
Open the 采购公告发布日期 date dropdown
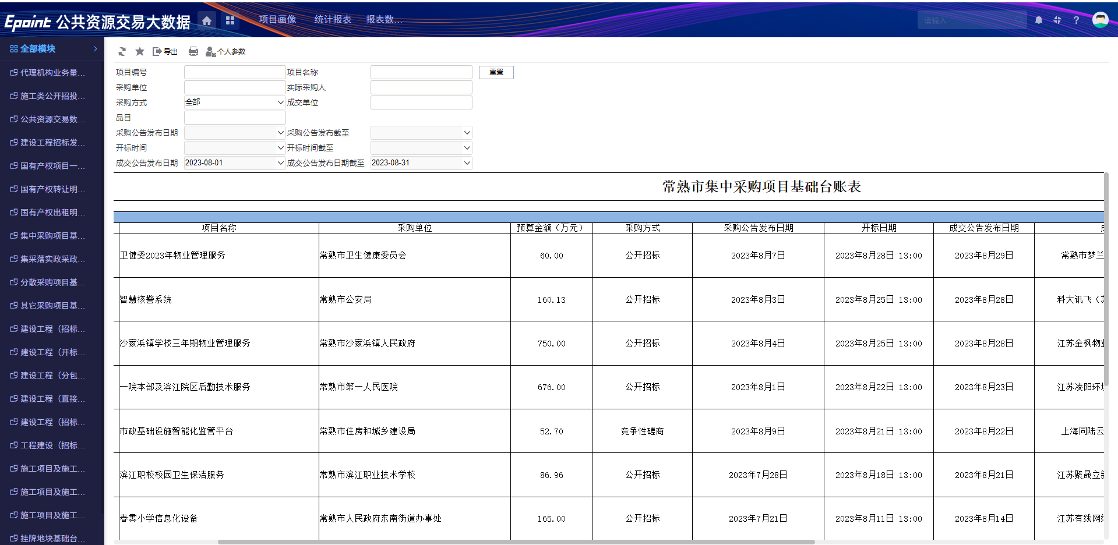(235, 133)
